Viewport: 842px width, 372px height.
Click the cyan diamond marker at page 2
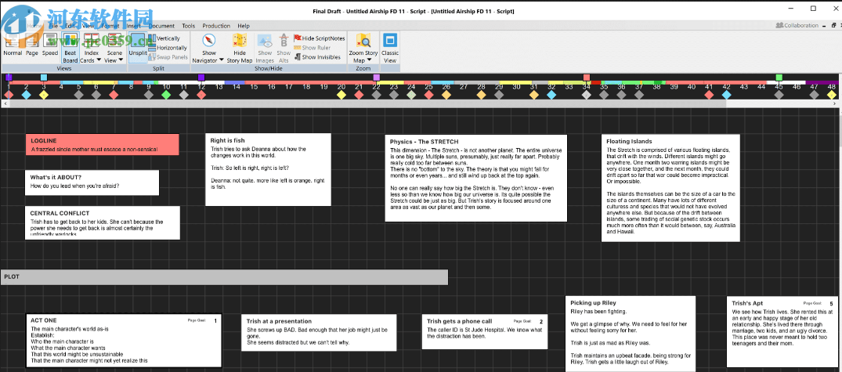[x=27, y=95]
